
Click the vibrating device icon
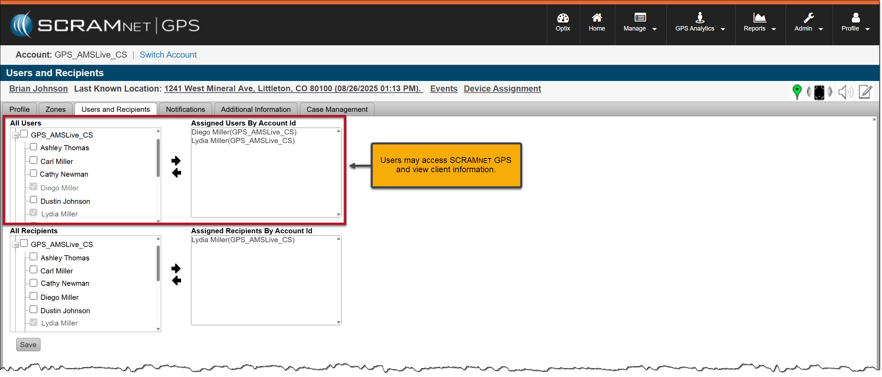(x=819, y=92)
